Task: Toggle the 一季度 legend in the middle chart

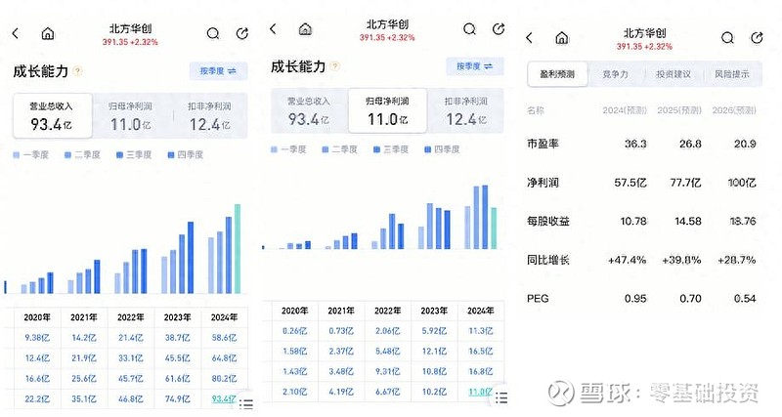Action: tap(288, 149)
